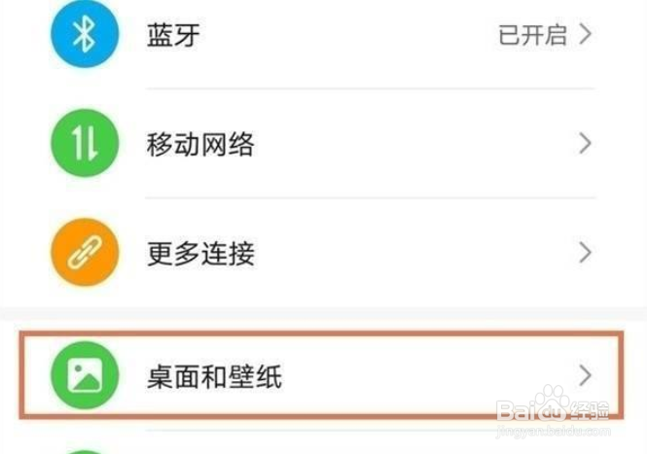Expand 移动网络 using its right chevron
The width and height of the screenshot is (647, 454).
(x=585, y=145)
